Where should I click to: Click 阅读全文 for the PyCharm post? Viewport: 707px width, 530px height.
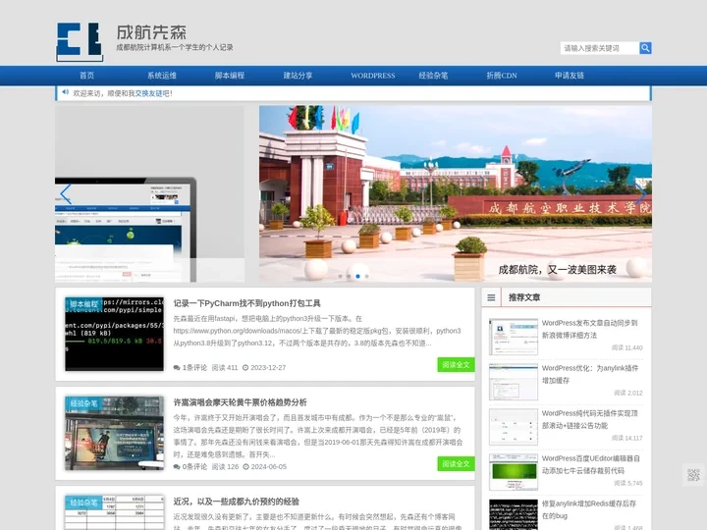456,364
